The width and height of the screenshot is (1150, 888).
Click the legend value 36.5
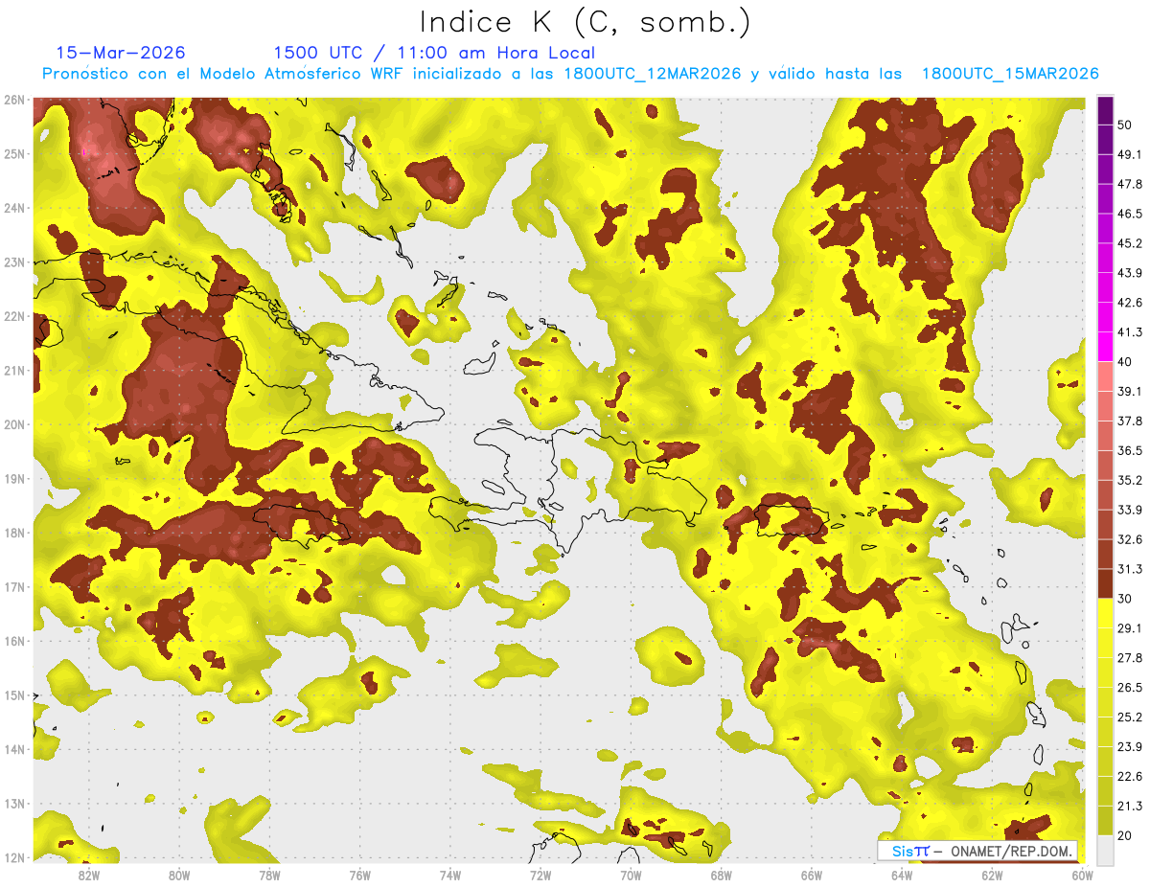click(x=1129, y=450)
